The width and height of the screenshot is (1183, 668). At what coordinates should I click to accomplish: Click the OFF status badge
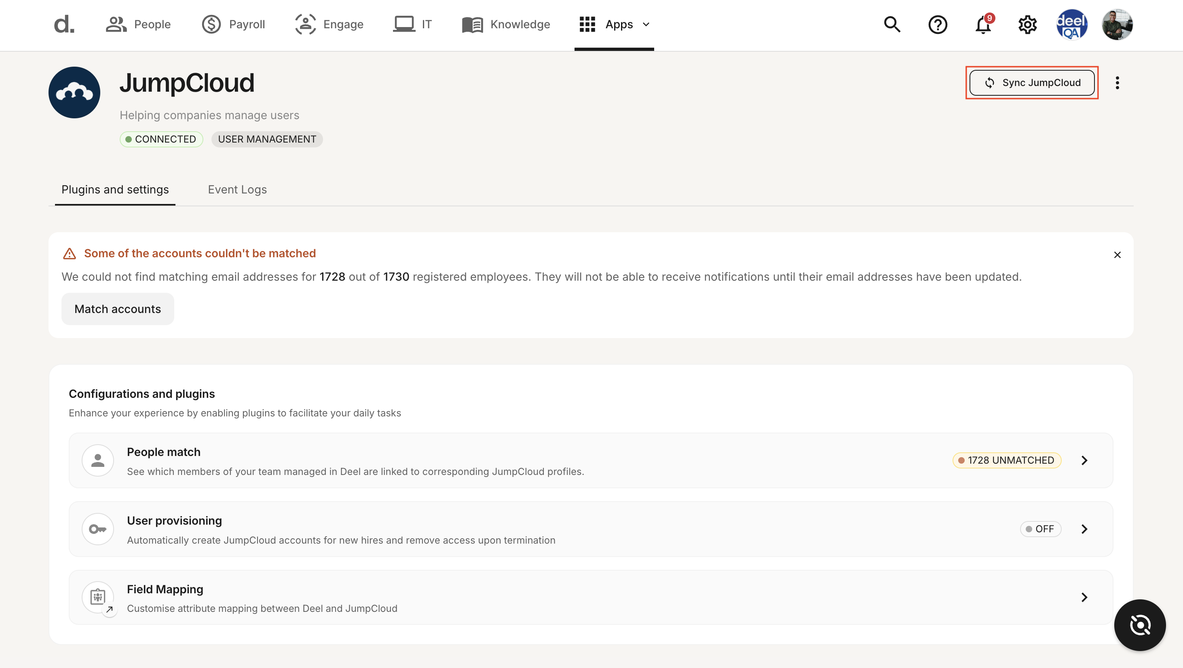tap(1040, 529)
